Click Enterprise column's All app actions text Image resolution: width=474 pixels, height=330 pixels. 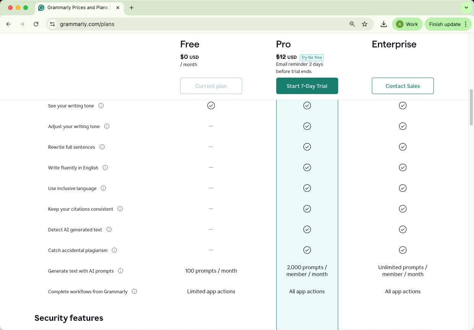(x=402, y=291)
